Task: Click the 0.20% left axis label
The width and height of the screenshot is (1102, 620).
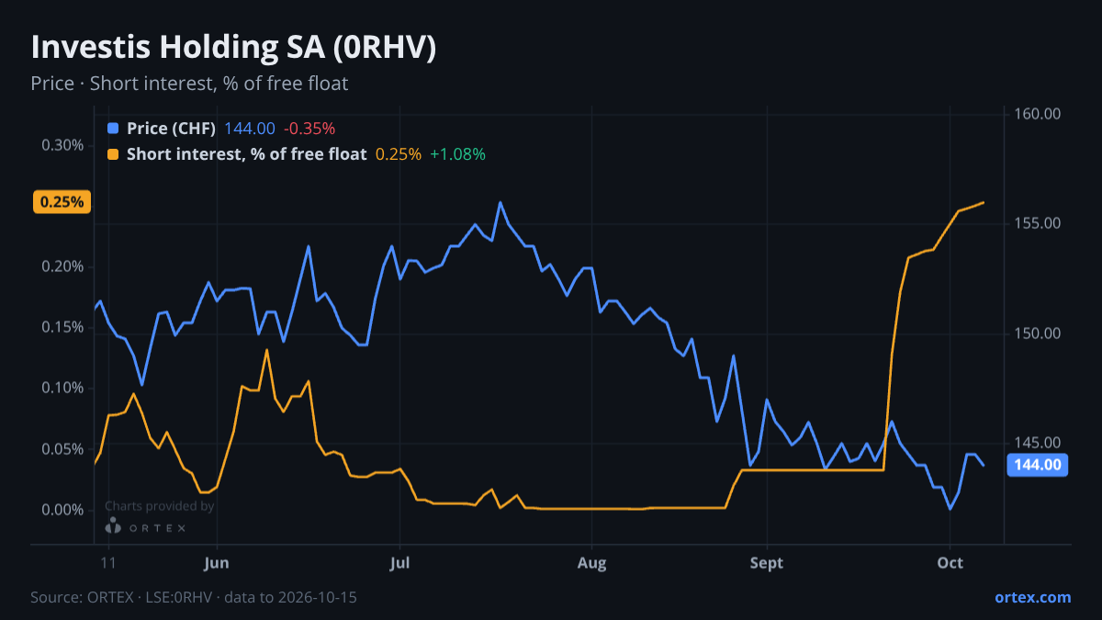Action: coord(62,266)
